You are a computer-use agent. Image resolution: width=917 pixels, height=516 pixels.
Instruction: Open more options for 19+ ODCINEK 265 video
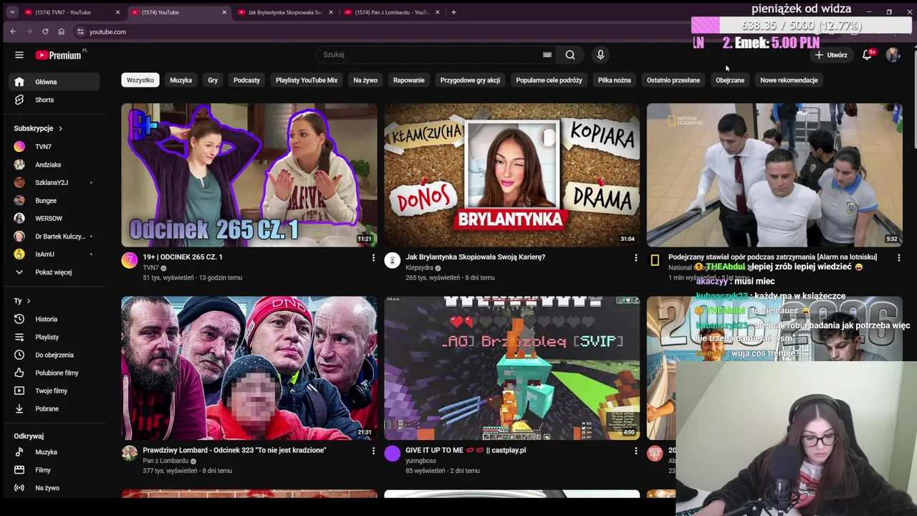point(373,257)
